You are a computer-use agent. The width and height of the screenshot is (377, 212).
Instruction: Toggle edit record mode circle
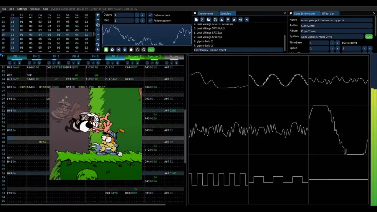tap(131, 50)
